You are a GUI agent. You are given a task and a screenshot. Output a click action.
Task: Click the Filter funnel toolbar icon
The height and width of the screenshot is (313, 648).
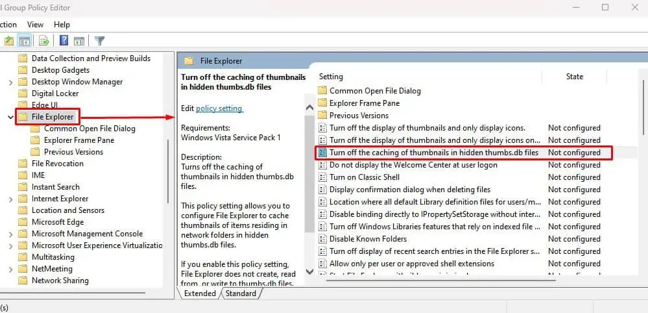click(x=99, y=41)
